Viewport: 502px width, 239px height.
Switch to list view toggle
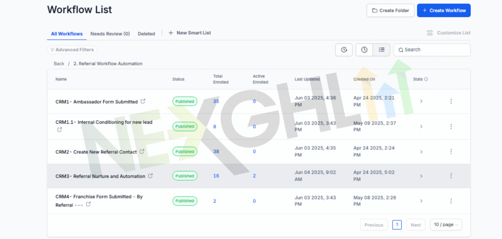coord(381,50)
